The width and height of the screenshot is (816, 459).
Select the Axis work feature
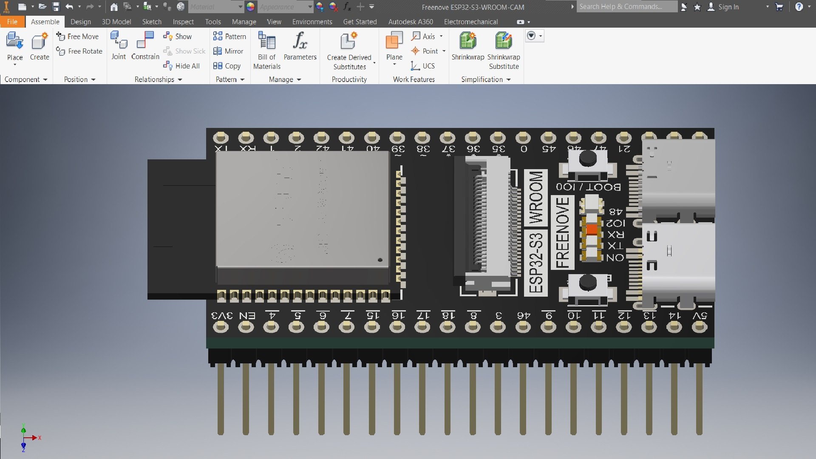click(423, 37)
